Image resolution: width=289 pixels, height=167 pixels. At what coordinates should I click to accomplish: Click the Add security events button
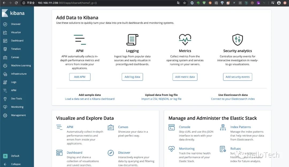click(x=238, y=77)
